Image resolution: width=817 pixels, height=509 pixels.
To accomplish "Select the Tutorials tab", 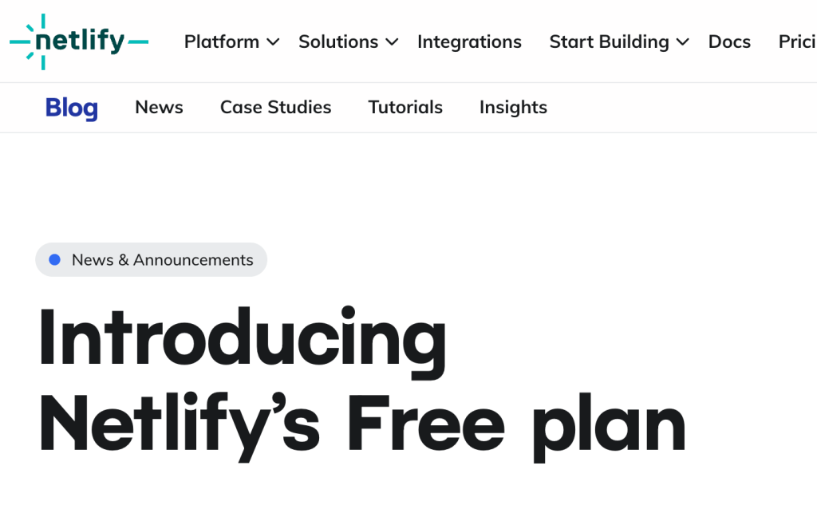I will pyautogui.click(x=405, y=107).
